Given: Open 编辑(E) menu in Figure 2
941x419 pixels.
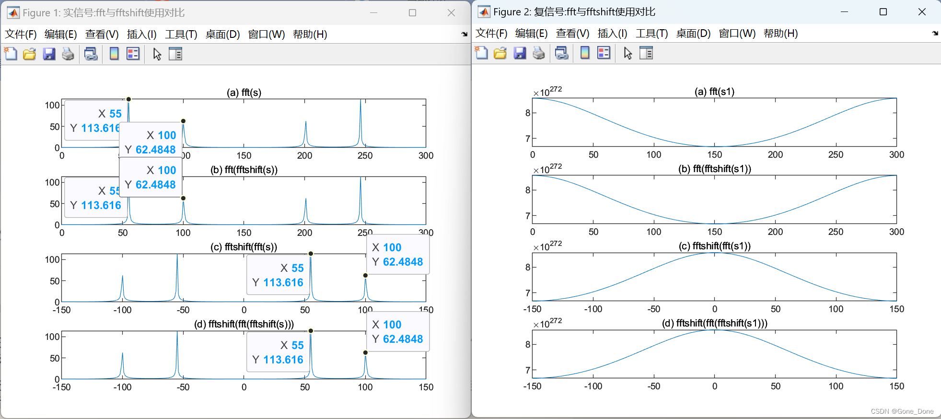Looking at the screenshot, I should pos(532,34).
